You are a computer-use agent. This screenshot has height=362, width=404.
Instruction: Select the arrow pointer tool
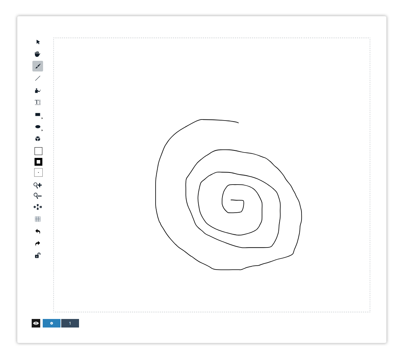[38, 42]
